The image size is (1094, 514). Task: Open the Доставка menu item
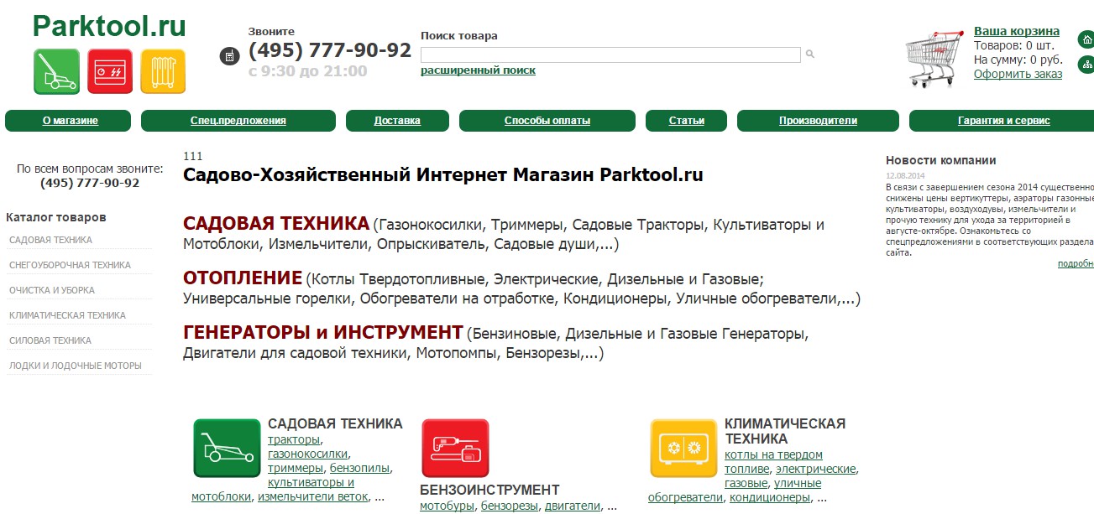[x=397, y=121]
